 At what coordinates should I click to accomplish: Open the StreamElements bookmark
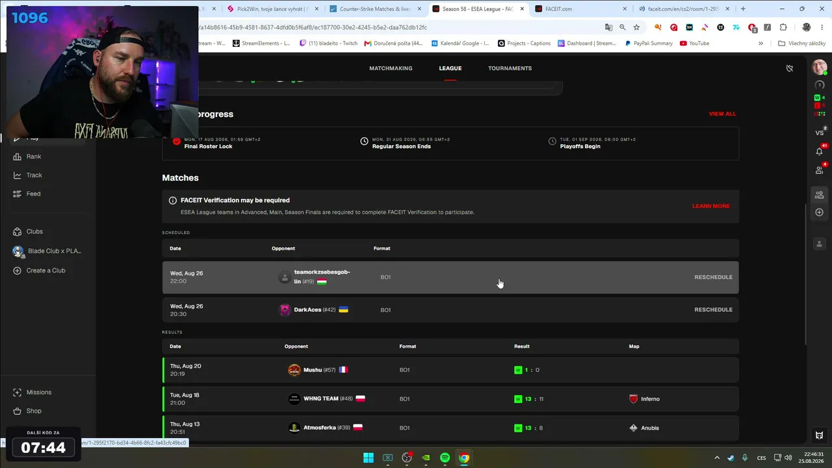coord(261,44)
